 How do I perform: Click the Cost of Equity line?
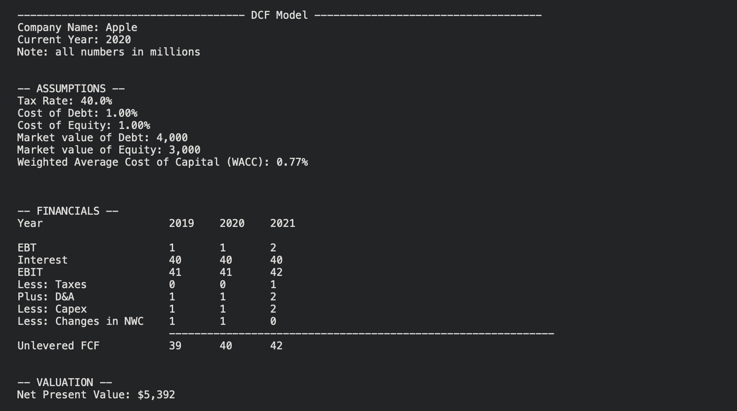tap(83, 125)
